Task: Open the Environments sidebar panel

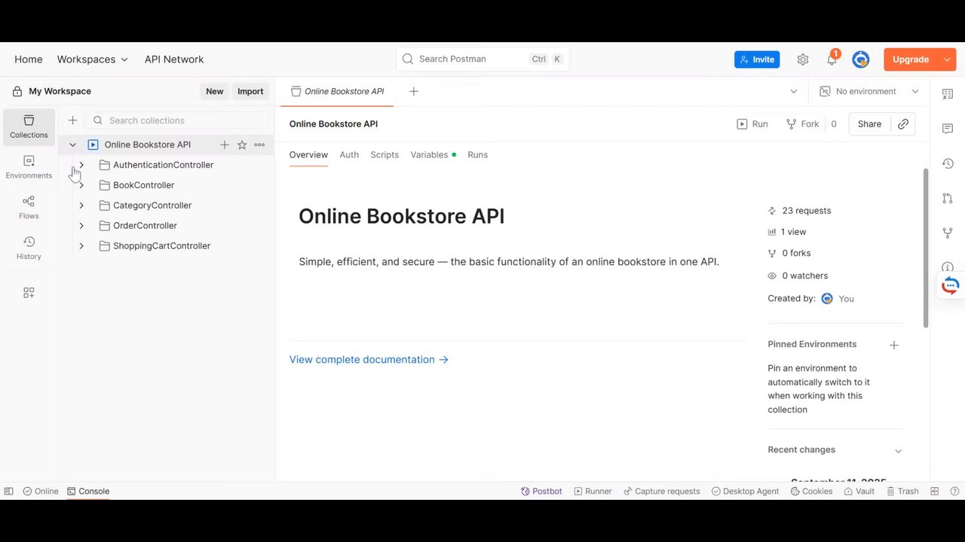Action: (x=29, y=167)
